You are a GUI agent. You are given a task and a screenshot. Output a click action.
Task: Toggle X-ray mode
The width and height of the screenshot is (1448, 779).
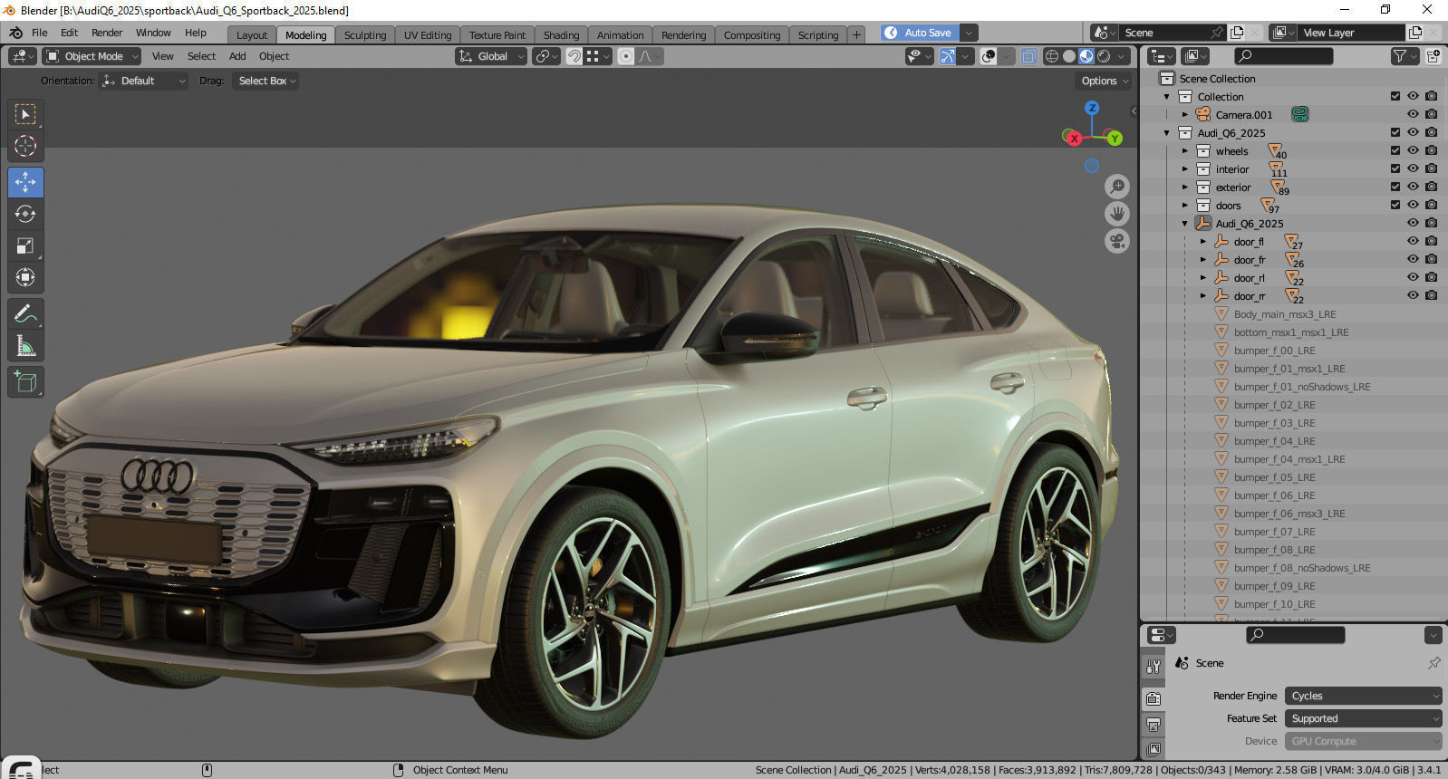tap(1029, 56)
